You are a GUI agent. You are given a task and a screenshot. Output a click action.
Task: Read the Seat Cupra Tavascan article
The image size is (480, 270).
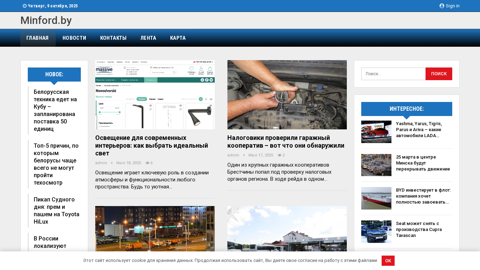coord(419,229)
